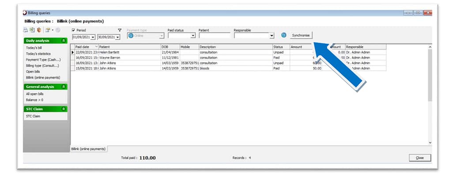Switch to Billink (online payments) bottom tab
Image resolution: width=452 pixels, height=180 pixels.
[89, 149]
